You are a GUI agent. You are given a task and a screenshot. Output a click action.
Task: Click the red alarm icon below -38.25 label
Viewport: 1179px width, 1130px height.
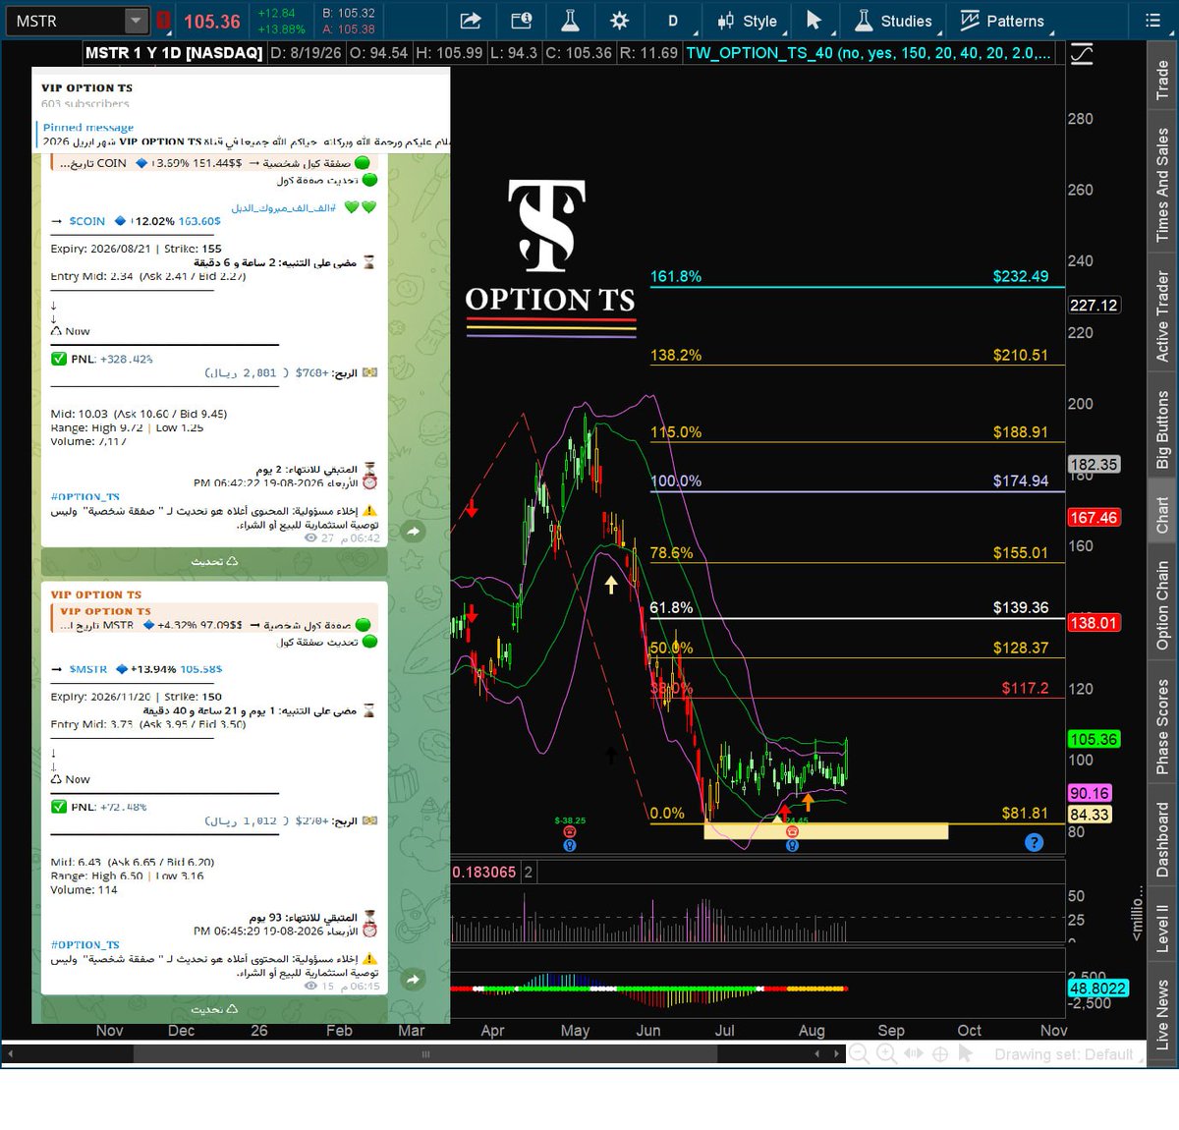coord(570,832)
